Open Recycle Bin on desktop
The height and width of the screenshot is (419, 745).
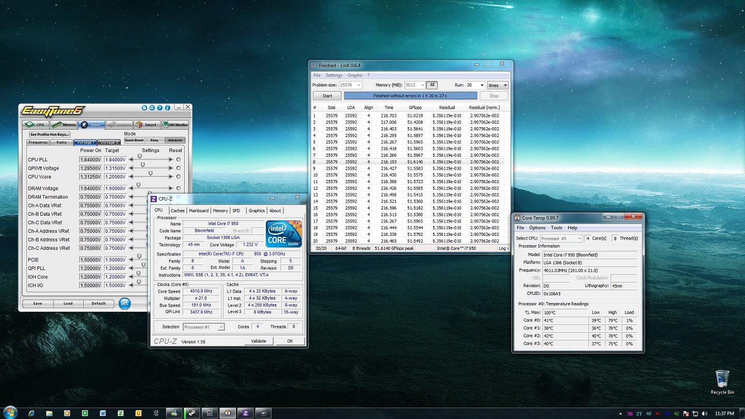tap(722, 382)
